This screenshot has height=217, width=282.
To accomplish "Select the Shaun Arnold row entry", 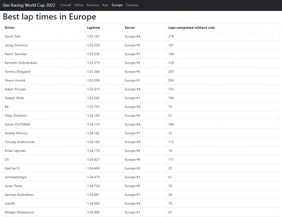I will coord(15,81).
